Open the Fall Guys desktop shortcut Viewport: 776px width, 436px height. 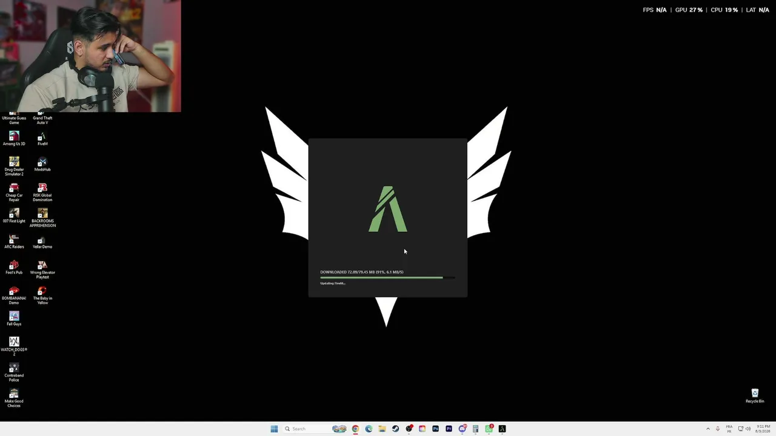pyautogui.click(x=14, y=319)
